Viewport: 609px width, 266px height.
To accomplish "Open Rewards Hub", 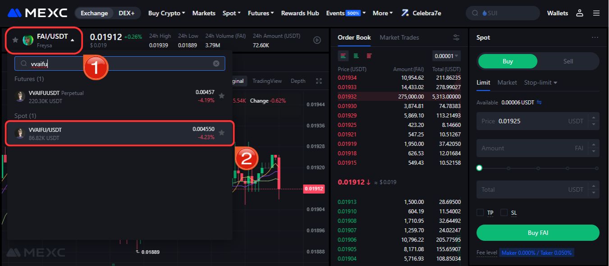I will pos(300,13).
